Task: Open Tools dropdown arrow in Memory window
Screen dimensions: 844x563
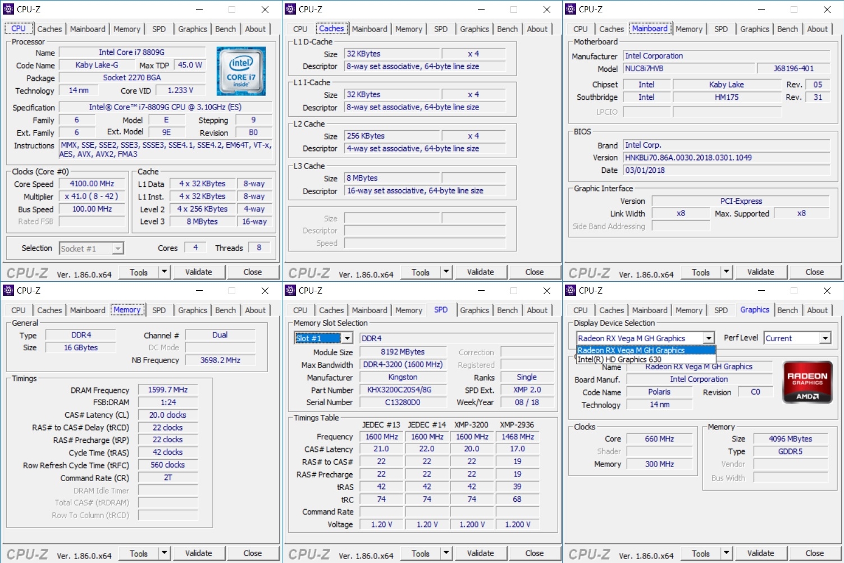Action: pos(164,553)
